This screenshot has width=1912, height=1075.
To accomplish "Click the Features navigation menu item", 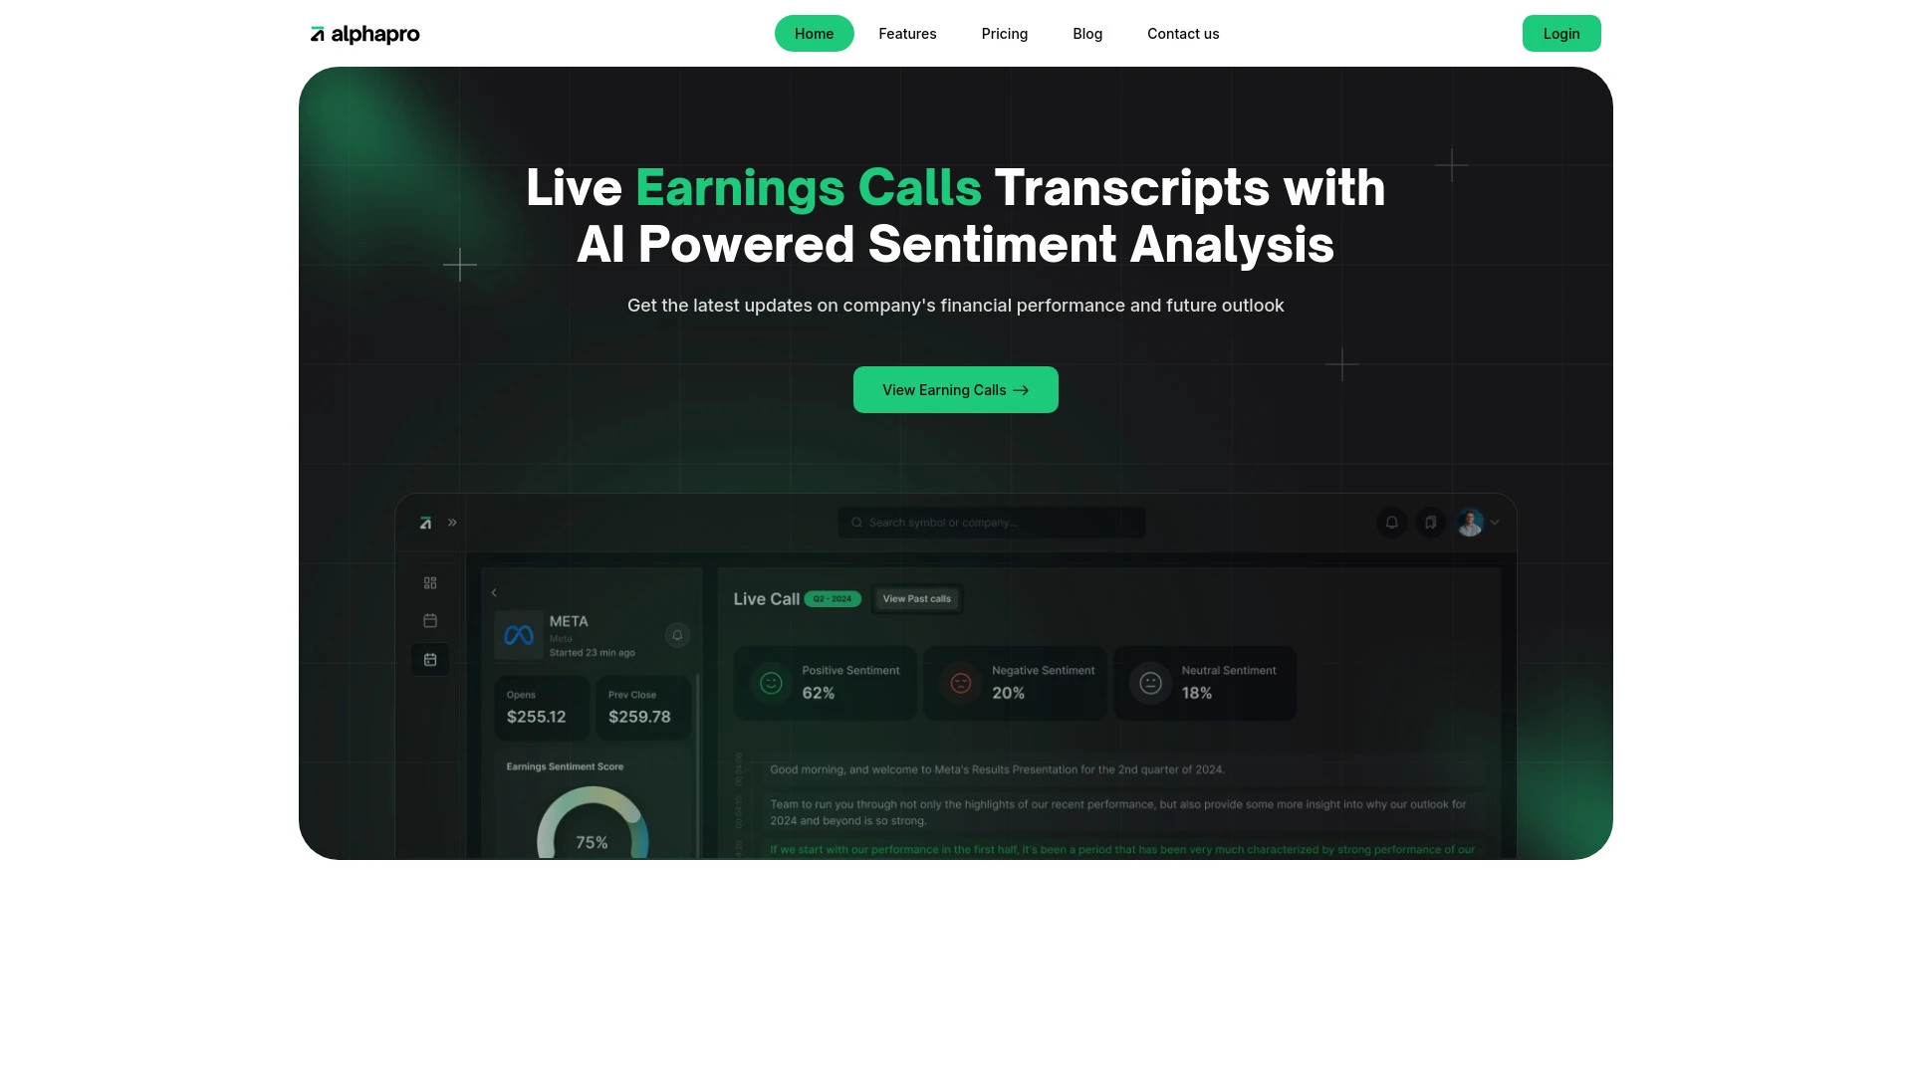I will pos(907,33).
